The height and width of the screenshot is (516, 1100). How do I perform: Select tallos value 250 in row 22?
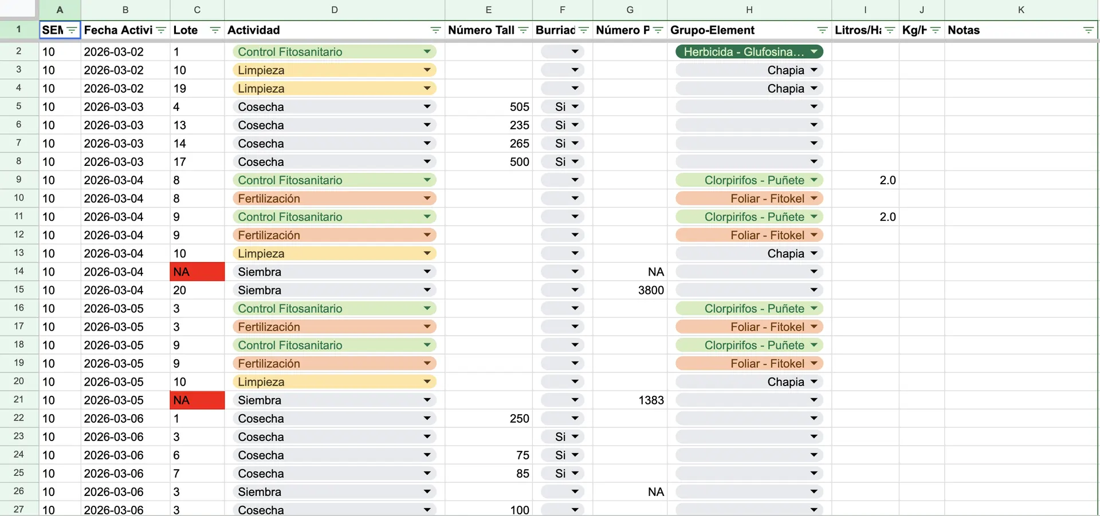tap(489, 419)
